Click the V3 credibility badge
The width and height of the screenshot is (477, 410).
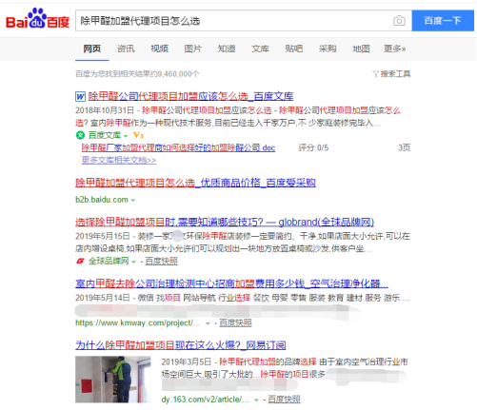138,135
